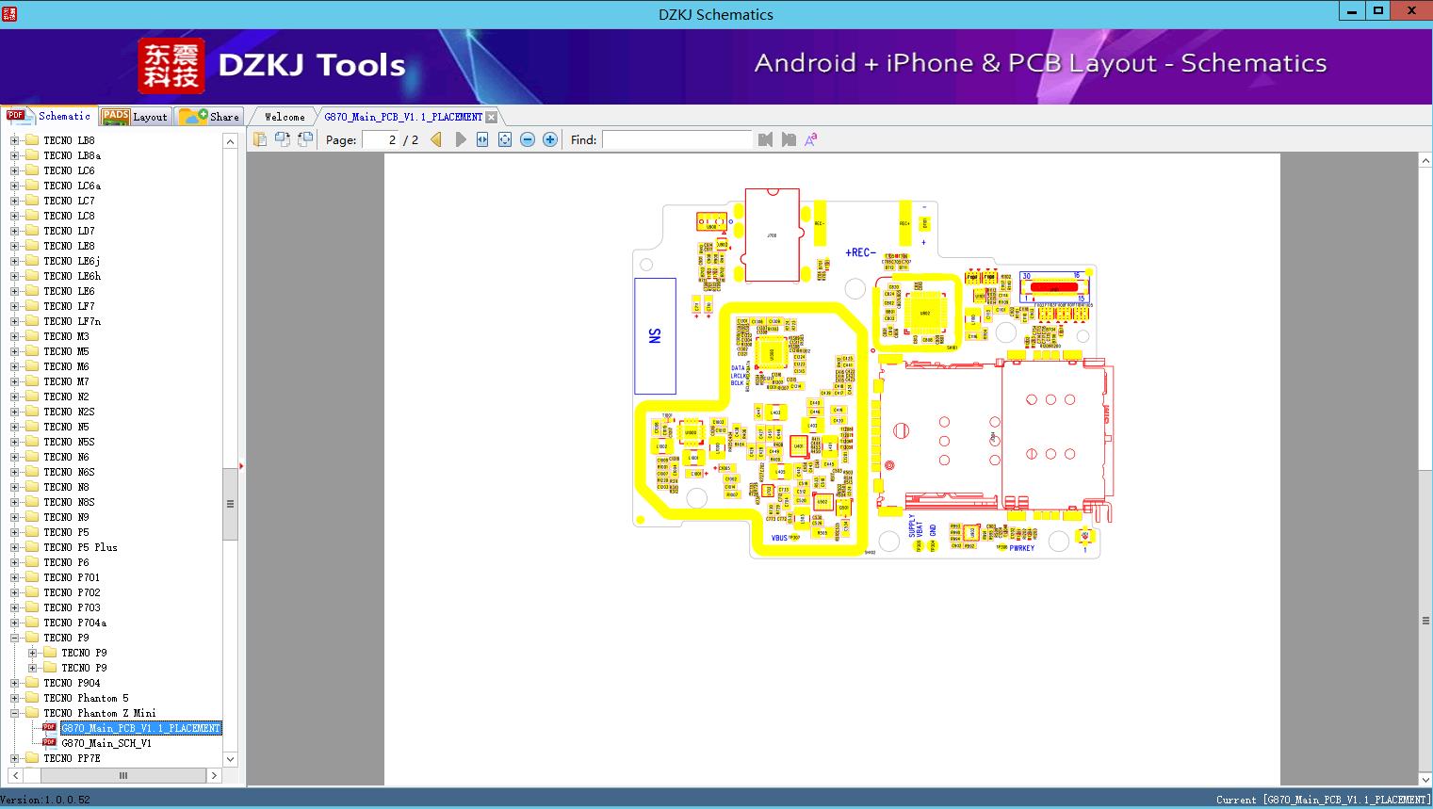
Task: Collapse the TECNO P9 parent folder
Action: pos(14,638)
